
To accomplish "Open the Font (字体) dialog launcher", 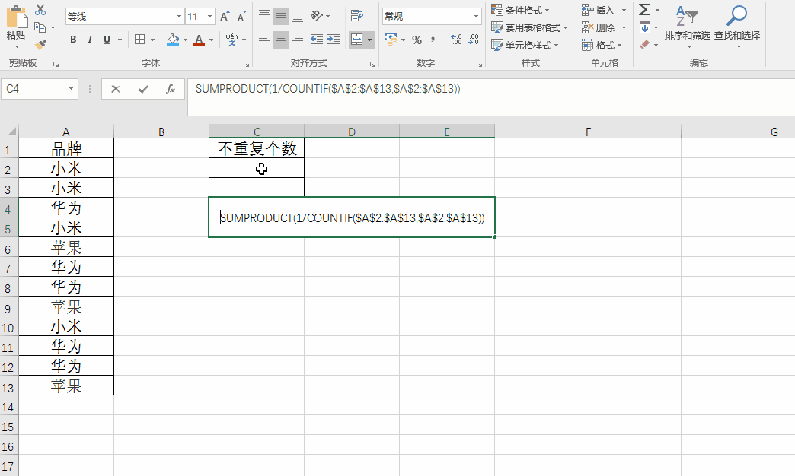I will [246, 65].
